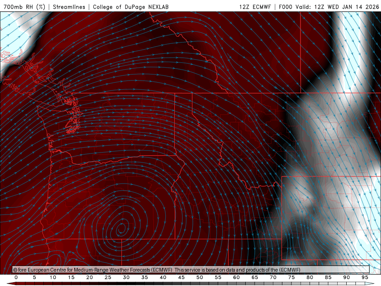
Task: Click the "700mb RH (%)" title text
Action: click(x=24, y=7)
